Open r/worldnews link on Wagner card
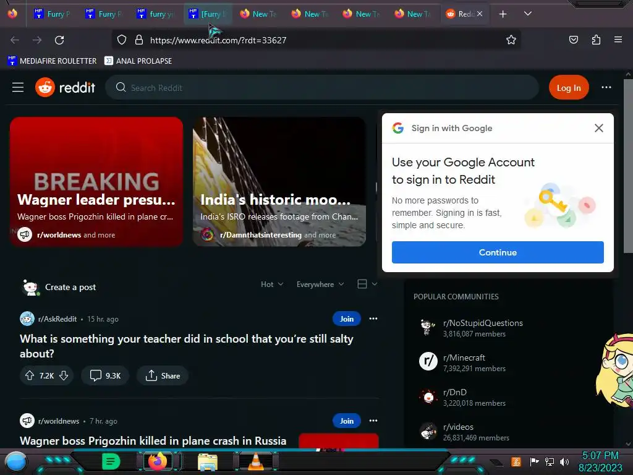The height and width of the screenshot is (475, 633). click(59, 234)
